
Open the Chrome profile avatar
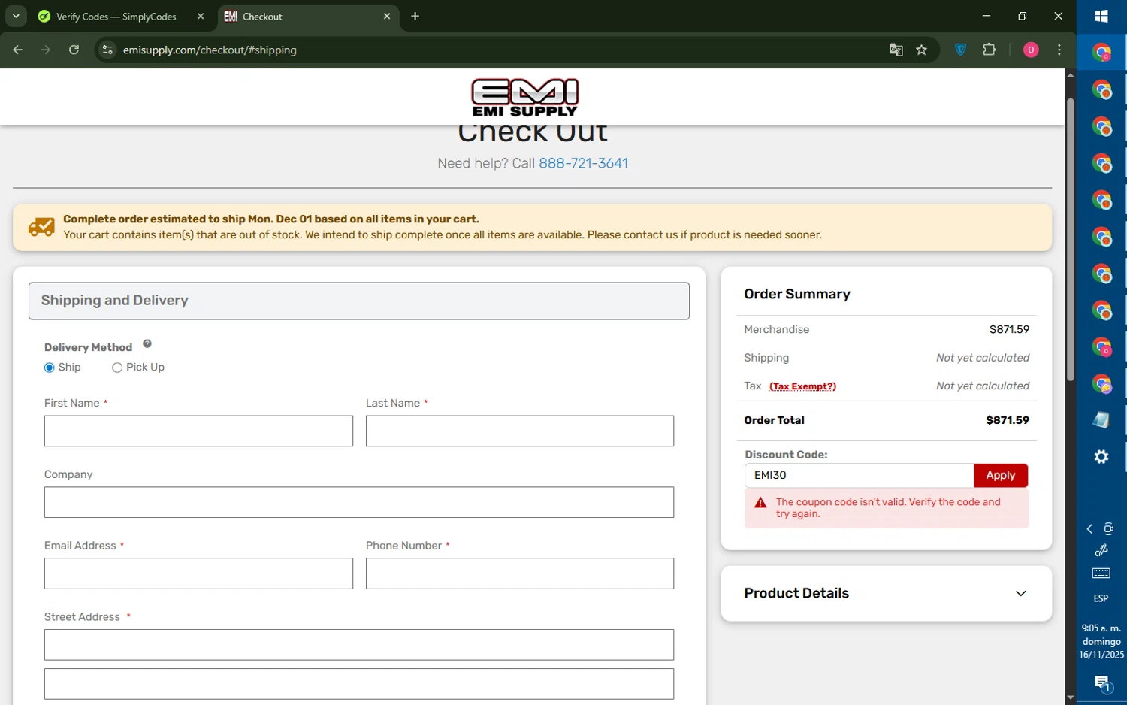(1031, 50)
